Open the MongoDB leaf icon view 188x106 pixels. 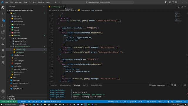click(x=3, y=50)
